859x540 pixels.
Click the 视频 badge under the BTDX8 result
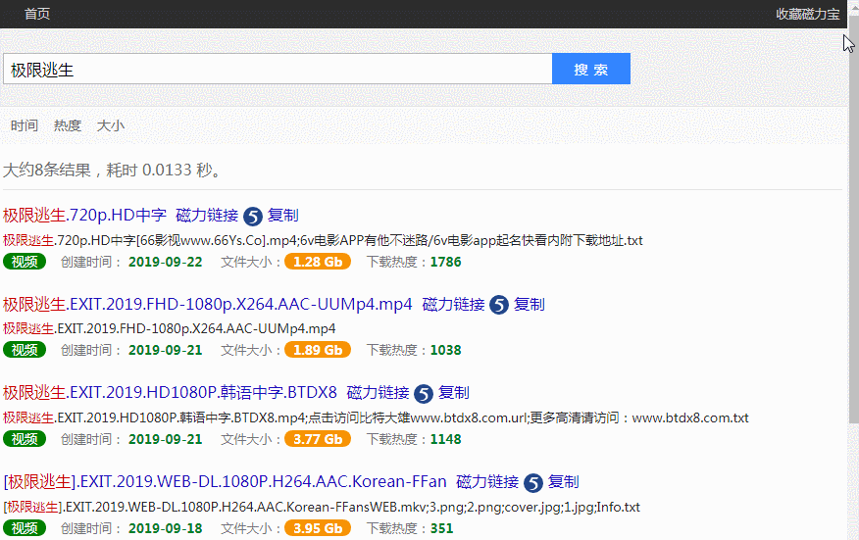(25, 439)
